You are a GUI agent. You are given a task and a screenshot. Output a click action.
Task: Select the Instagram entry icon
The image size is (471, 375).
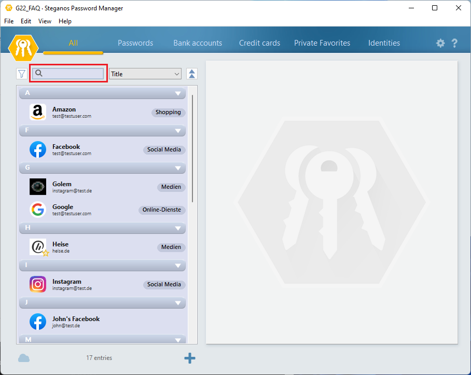38,284
